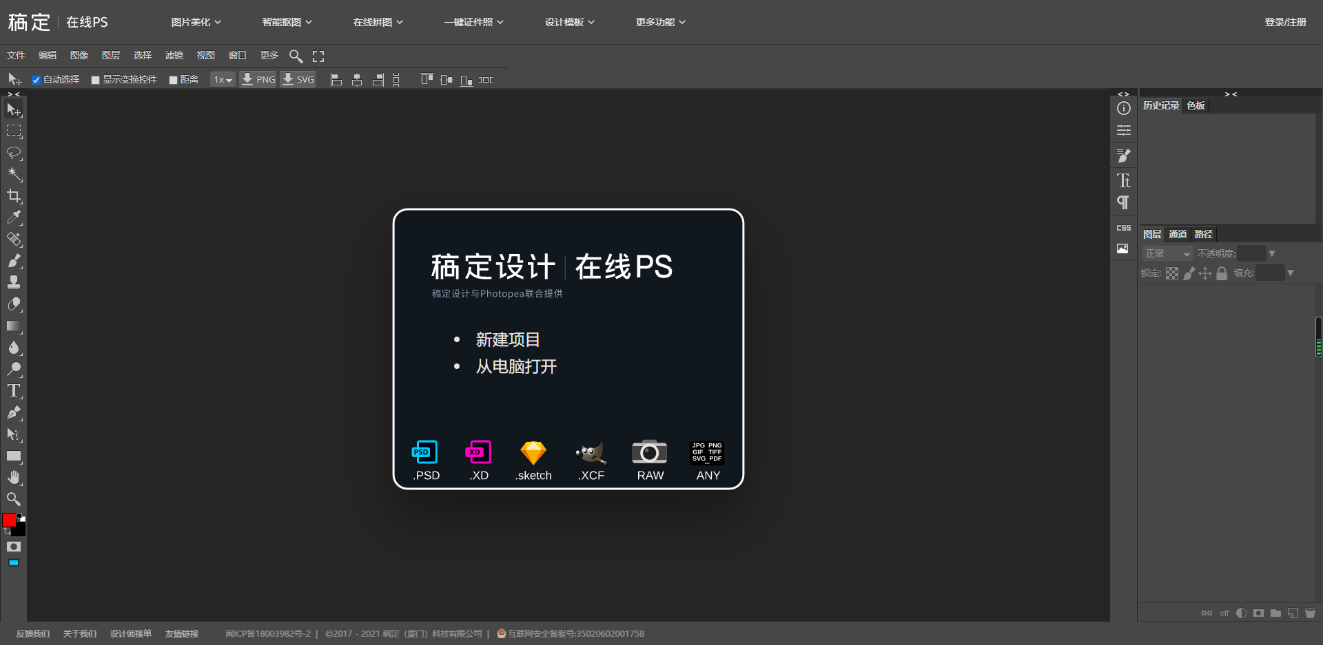Viewport: 1323px width, 645px height.
Task: Select the Rectangle shape tool
Action: [x=14, y=456]
